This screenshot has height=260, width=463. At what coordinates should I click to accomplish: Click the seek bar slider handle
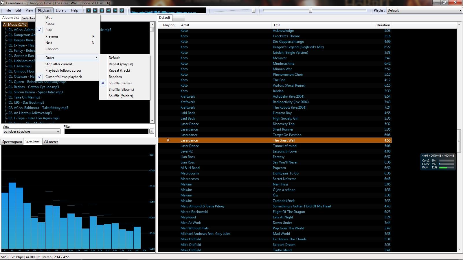(x=310, y=10)
